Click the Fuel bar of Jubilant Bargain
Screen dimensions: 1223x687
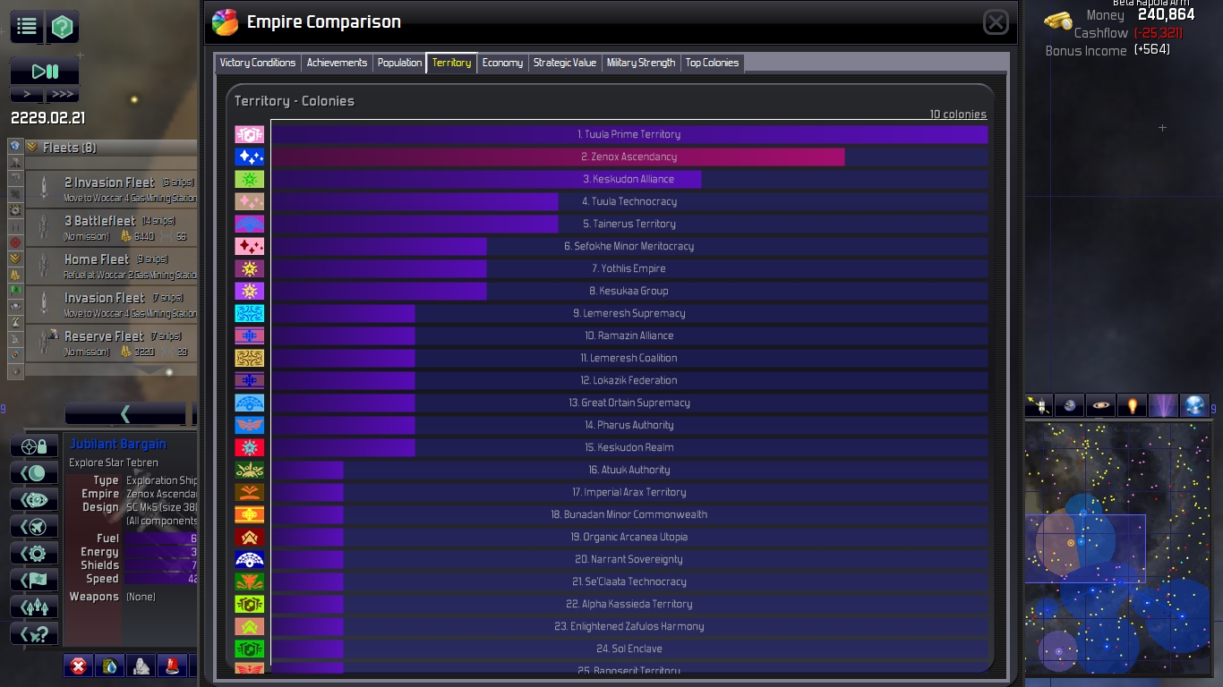click(x=161, y=539)
